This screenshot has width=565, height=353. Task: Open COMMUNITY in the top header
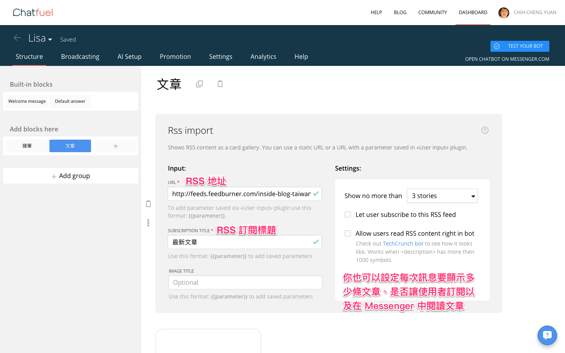432,13
